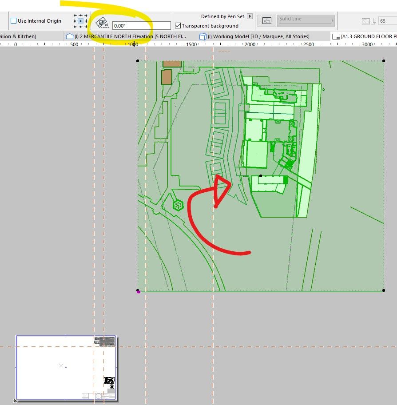This screenshot has width=397, height=405.
Task: Click the flyout arrow next to Defined by Pen Set
Action: click(250, 16)
